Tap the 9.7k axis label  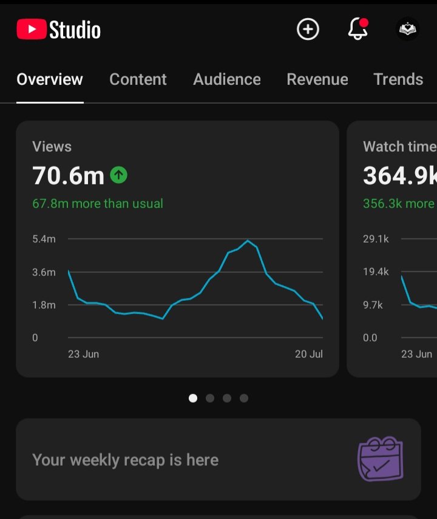coord(373,305)
